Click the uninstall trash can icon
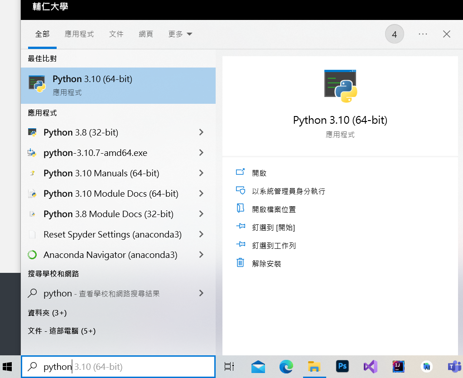Screen dimensions: 463x378 pyautogui.click(x=241, y=262)
